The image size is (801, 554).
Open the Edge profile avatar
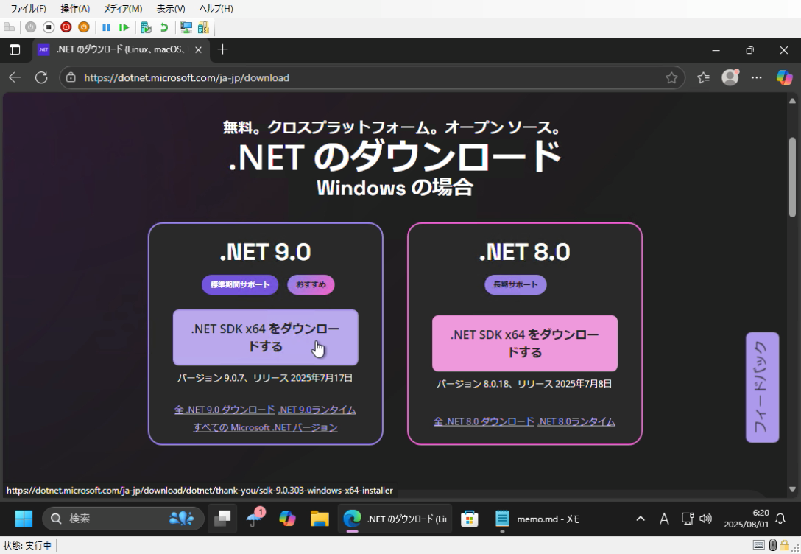coord(730,77)
